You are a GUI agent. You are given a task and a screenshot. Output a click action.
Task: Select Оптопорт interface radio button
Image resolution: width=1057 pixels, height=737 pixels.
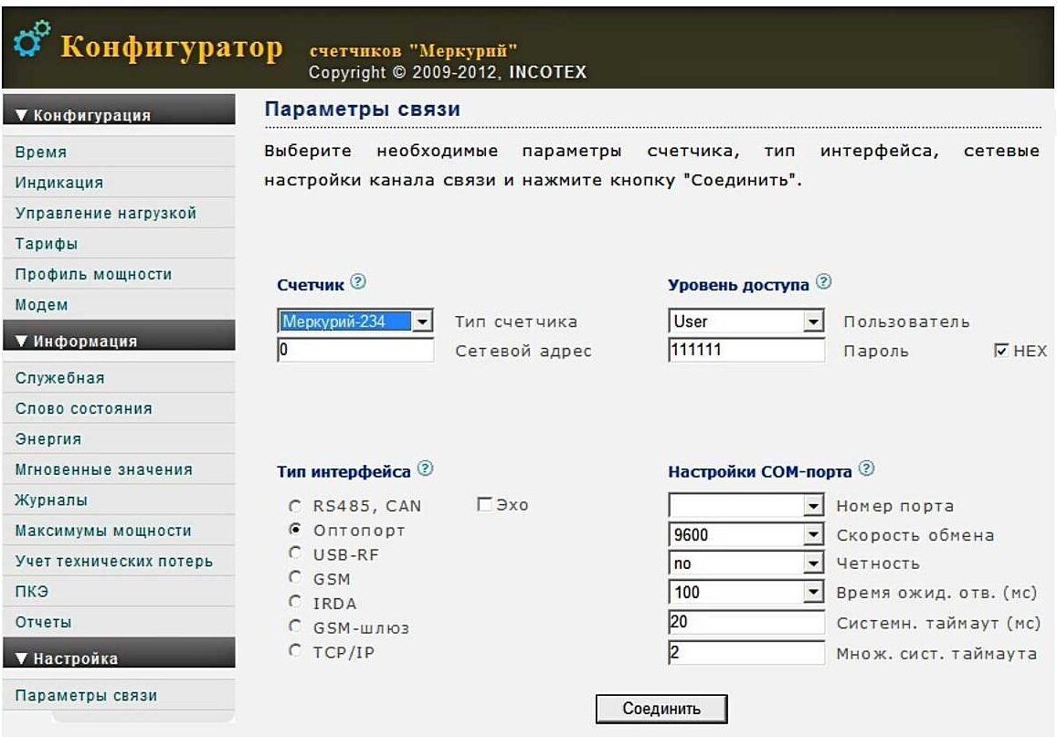tap(294, 530)
